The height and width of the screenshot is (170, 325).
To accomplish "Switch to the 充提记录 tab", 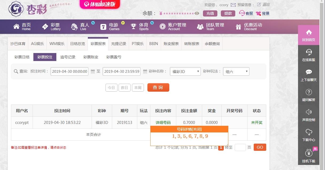I will point(119,44).
